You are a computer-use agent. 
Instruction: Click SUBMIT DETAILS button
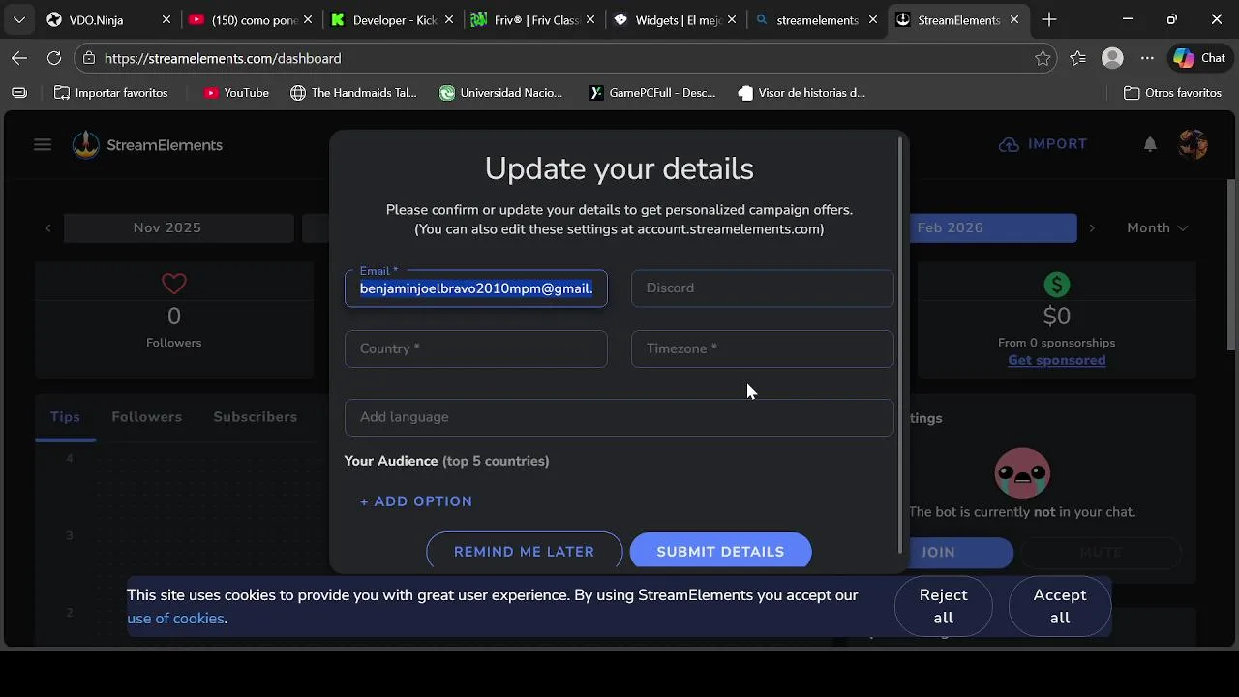pyautogui.click(x=720, y=551)
